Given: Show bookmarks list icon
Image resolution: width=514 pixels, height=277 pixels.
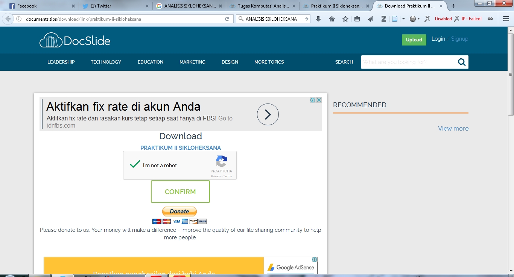Looking at the screenshot, I should click(x=357, y=19).
